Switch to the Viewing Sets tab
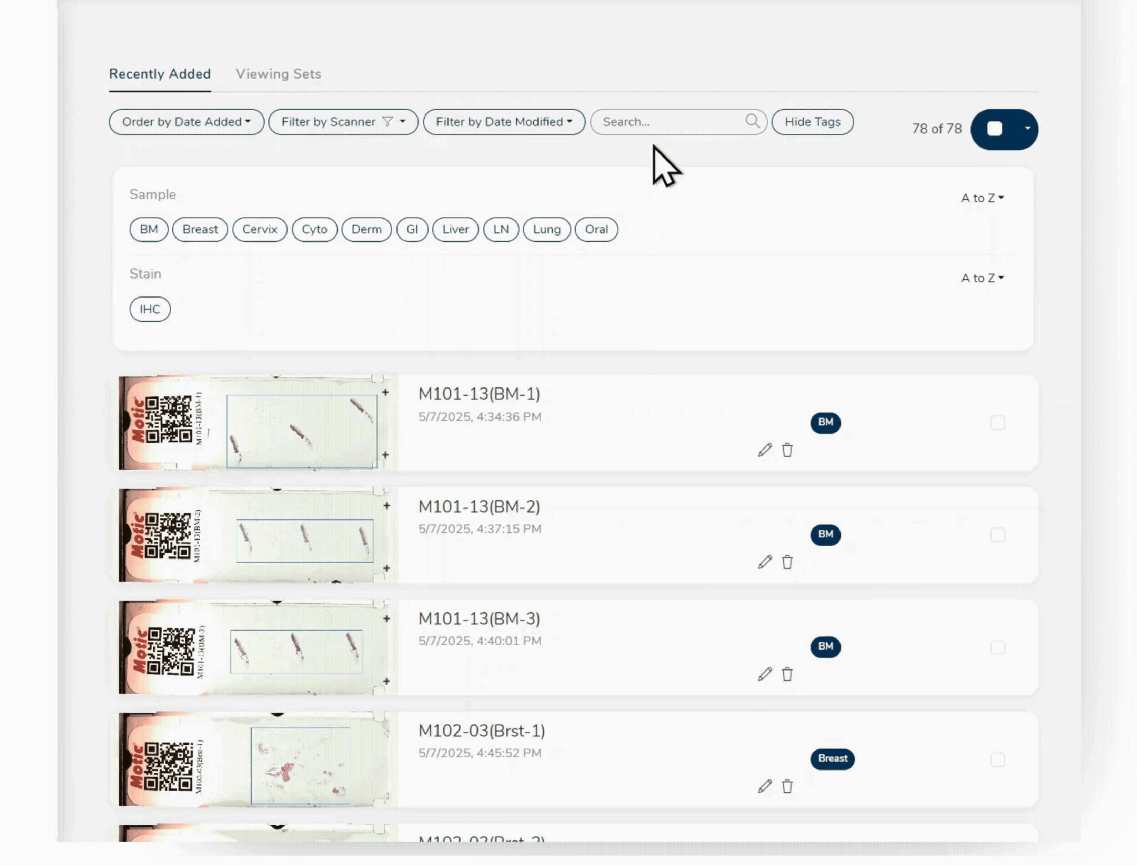 tap(278, 74)
